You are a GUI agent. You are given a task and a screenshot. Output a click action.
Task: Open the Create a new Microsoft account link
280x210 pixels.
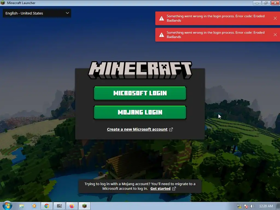[x=137, y=129]
